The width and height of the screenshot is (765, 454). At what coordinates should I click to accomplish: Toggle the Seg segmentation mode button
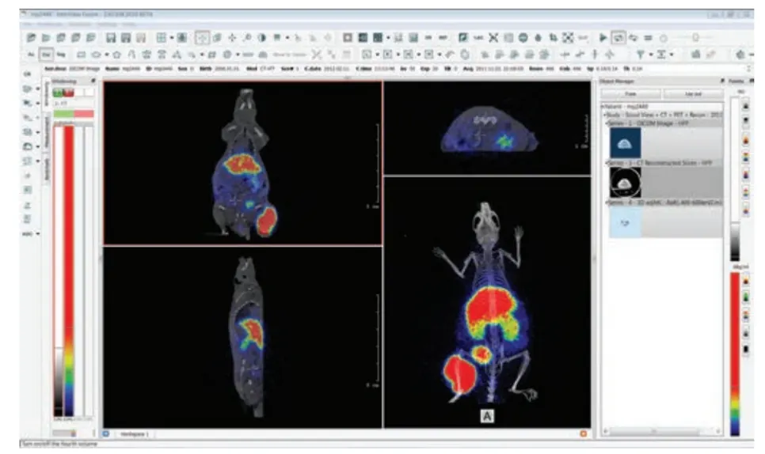tap(61, 55)
